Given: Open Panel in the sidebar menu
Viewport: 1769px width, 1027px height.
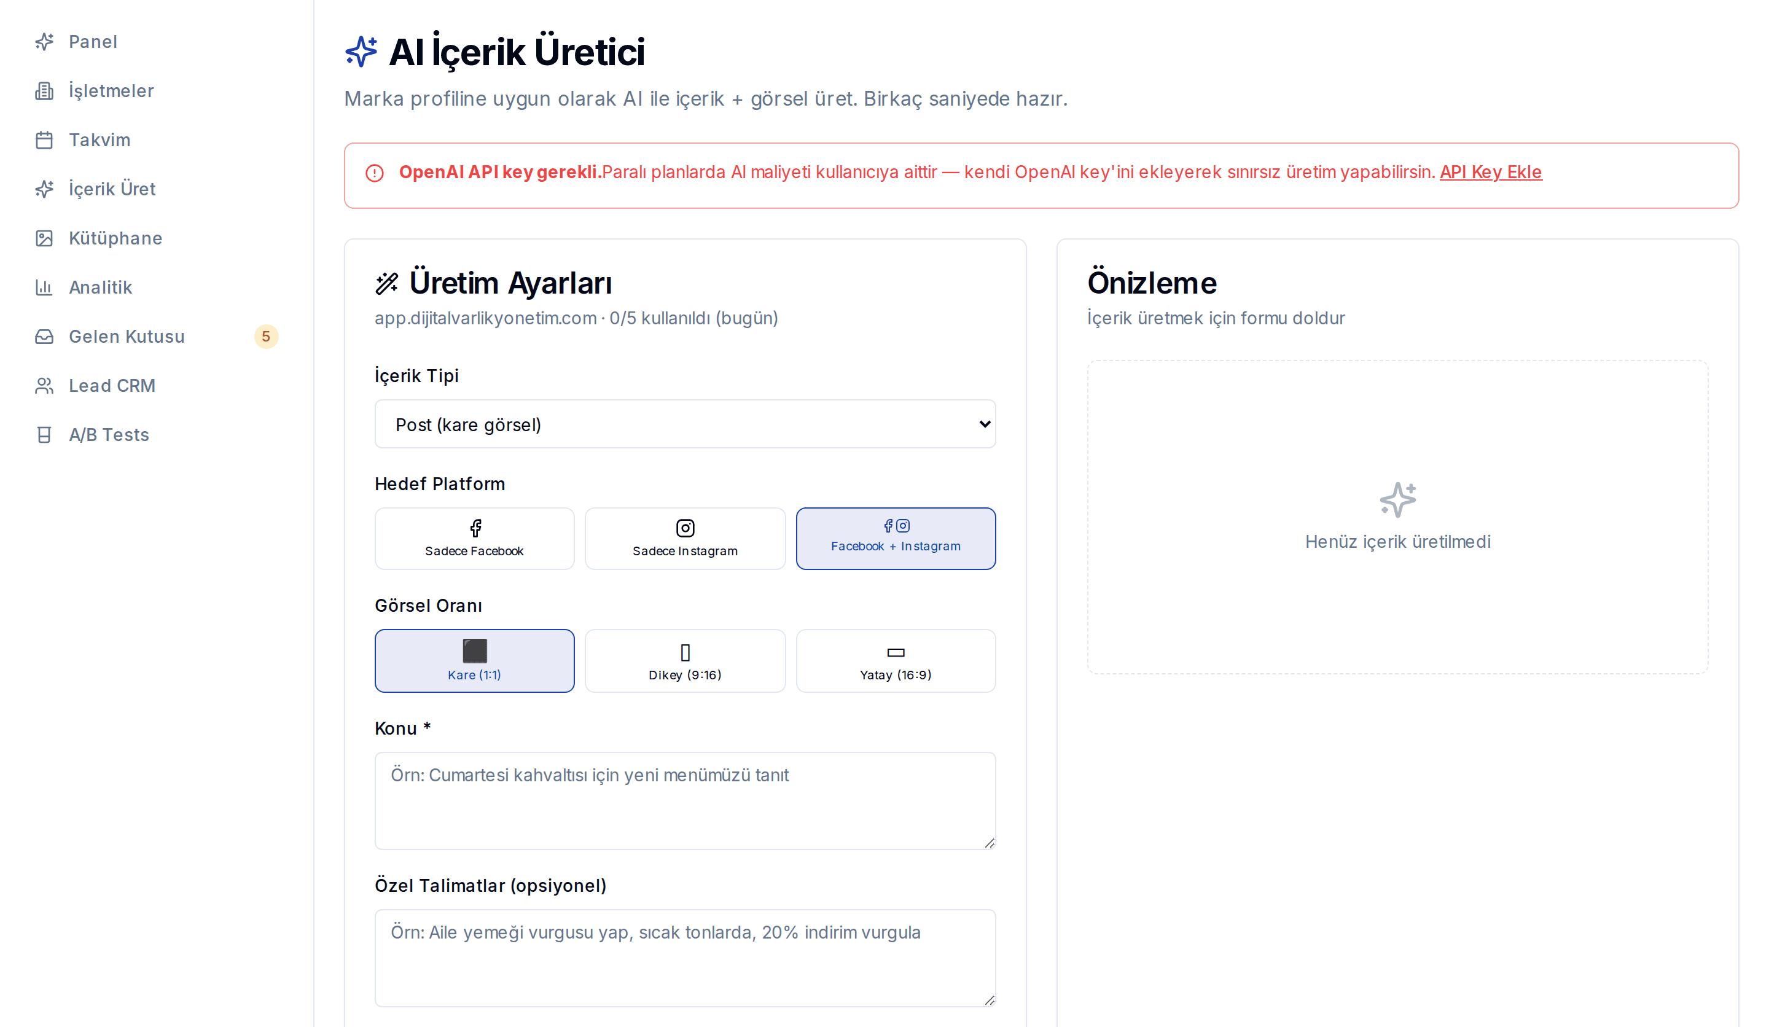Looking at the screenshot, I should click(x=156, y=41).
